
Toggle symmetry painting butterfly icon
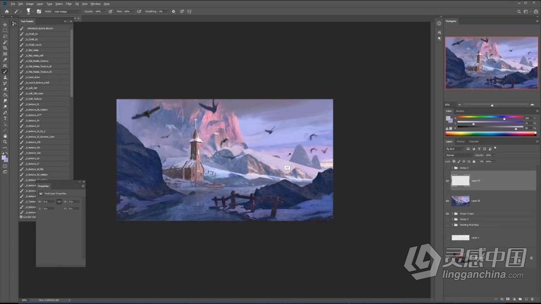189,12
